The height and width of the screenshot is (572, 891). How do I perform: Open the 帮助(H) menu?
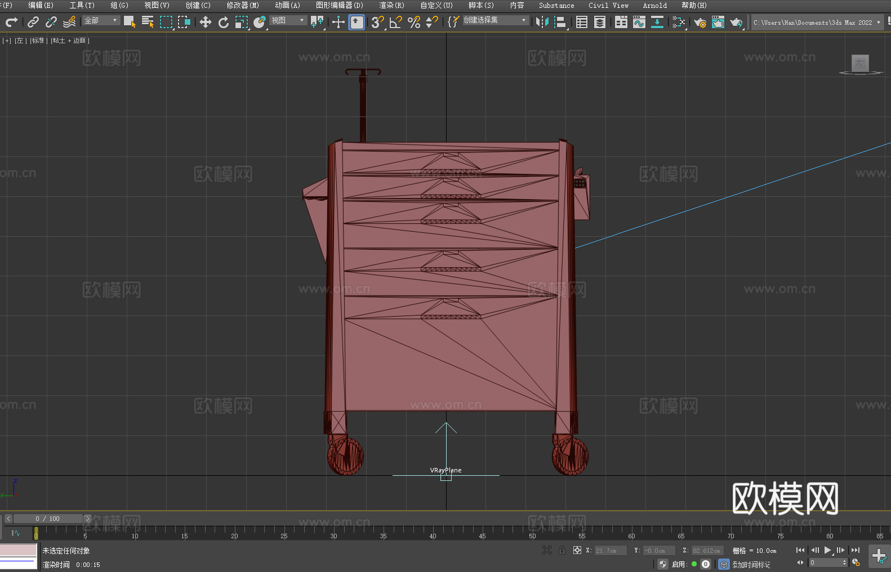pos(694,5)
